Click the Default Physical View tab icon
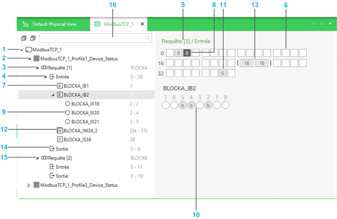 click(x=25, y=24)
